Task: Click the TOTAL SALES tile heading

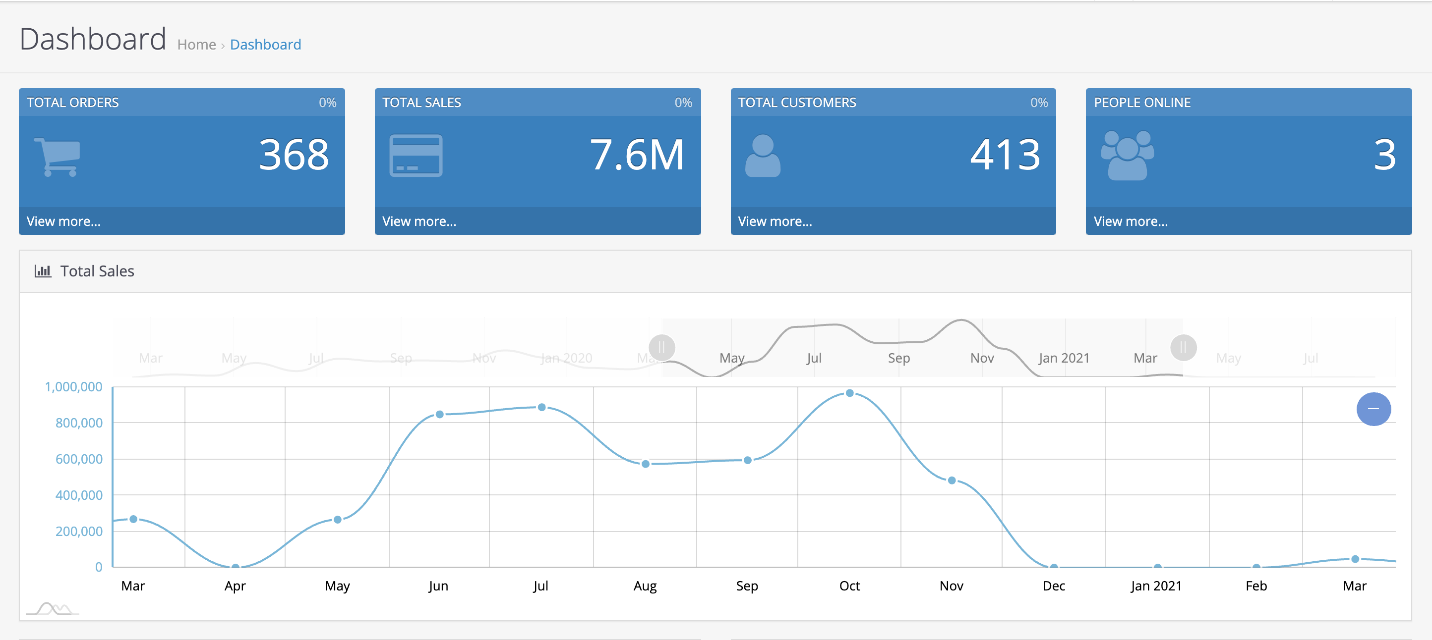Action: (x=422, y=102)
